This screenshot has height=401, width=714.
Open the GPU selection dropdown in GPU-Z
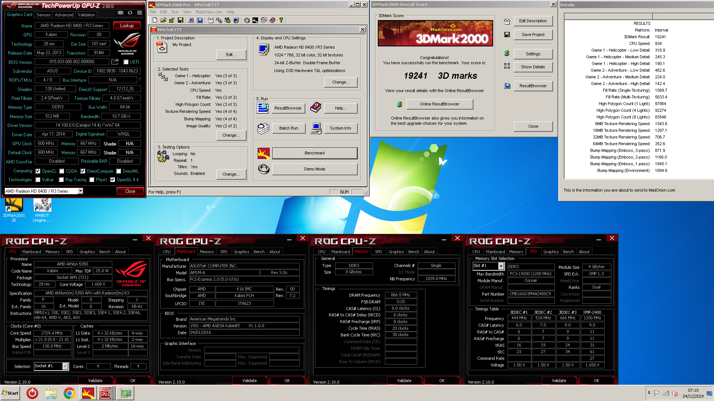[80, 191]
